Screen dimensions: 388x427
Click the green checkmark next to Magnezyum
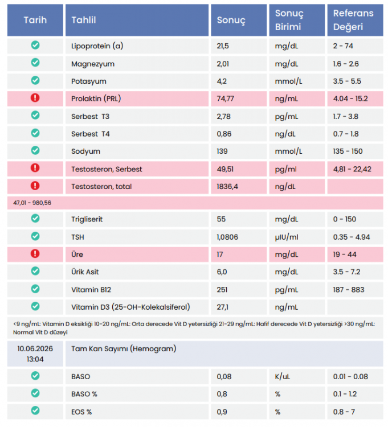[35, 63]
